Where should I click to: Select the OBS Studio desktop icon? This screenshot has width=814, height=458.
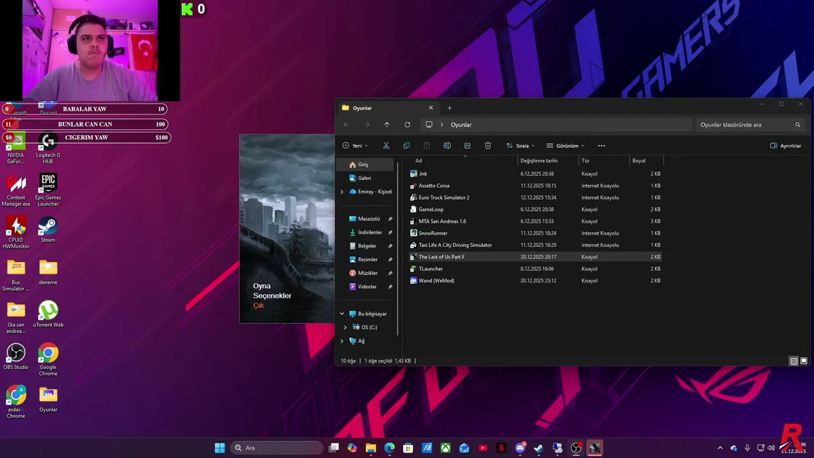click(x=16, y=357)
